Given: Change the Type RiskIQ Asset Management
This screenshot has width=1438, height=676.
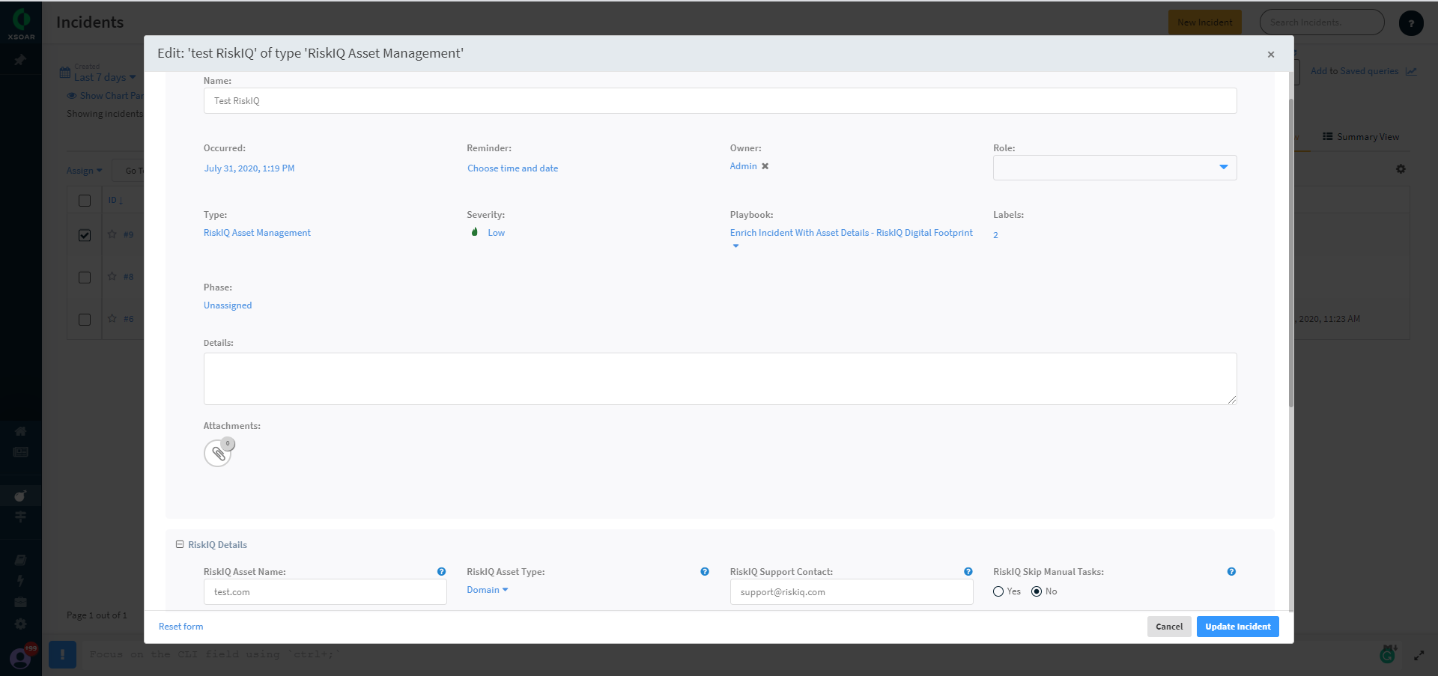Looking at the screenshot, I should click(x=257, y=233).
